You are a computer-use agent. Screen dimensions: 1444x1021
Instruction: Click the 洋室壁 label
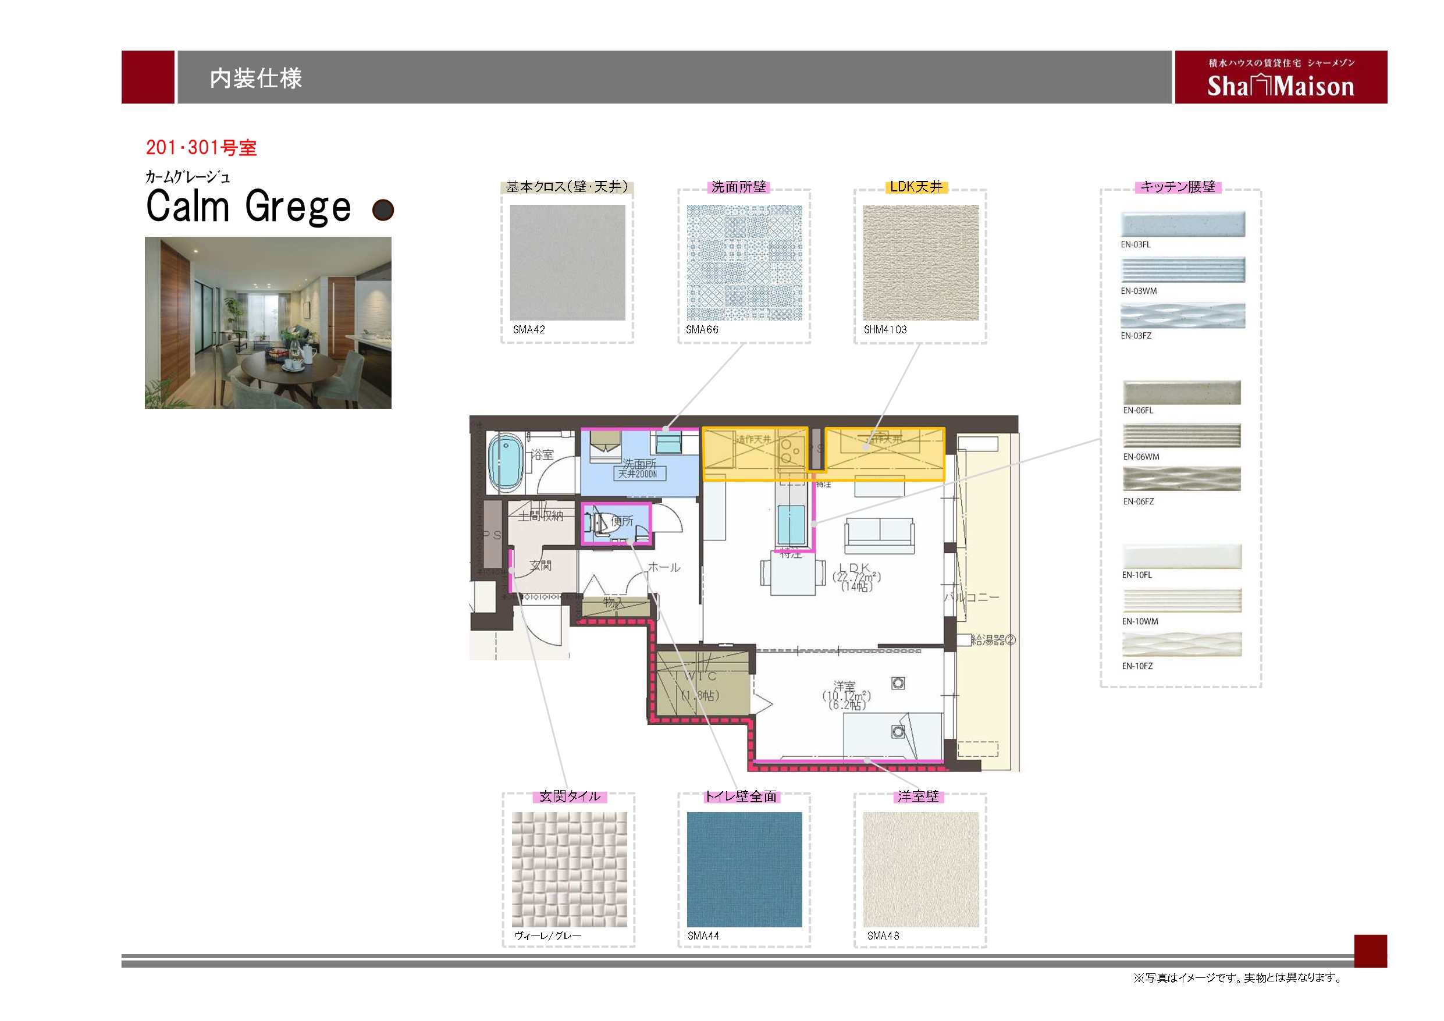(918, 796)
